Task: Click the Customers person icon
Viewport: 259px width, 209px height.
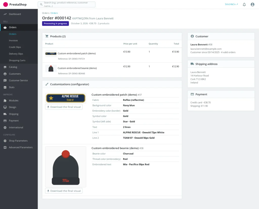Action: (5, 74)
